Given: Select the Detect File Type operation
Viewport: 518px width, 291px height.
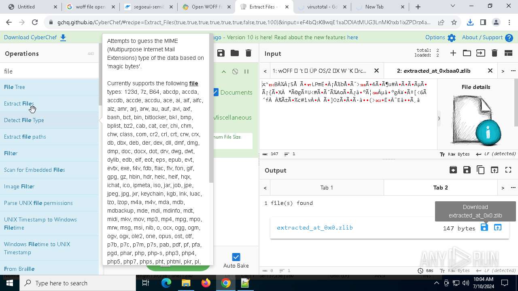Looking at the screenshot, I should pyautogui.click(x=49, y=120).
